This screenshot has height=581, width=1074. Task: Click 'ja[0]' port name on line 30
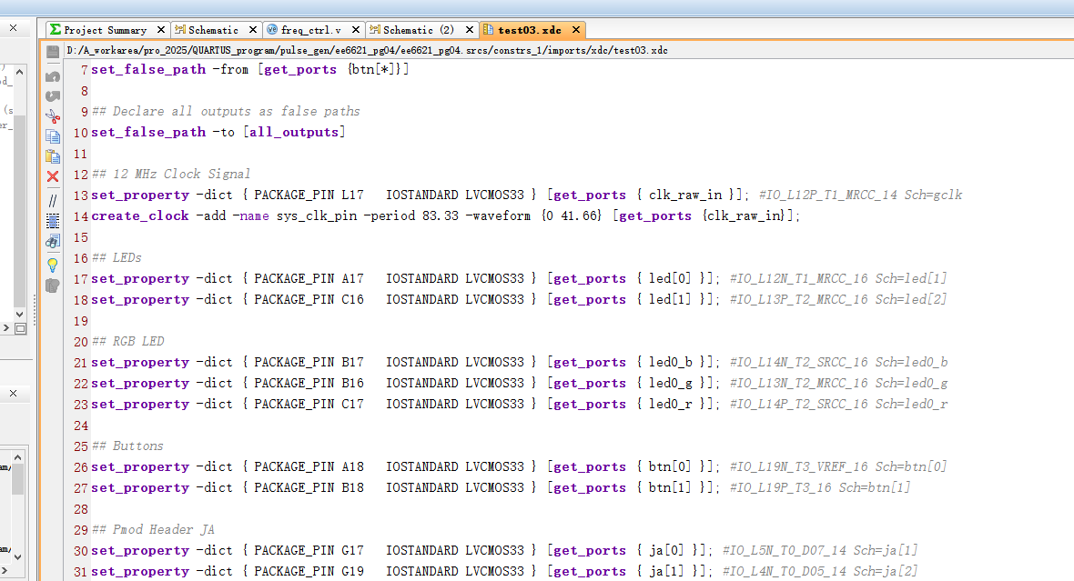(666, 551)
